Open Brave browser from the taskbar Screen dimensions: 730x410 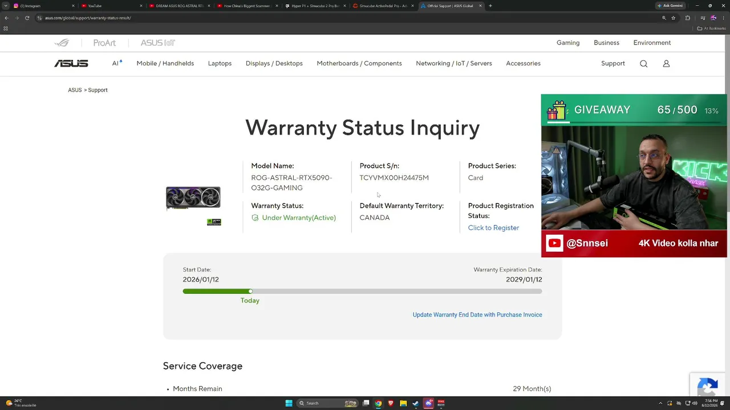pyautogui.click(x=391, y=403)
